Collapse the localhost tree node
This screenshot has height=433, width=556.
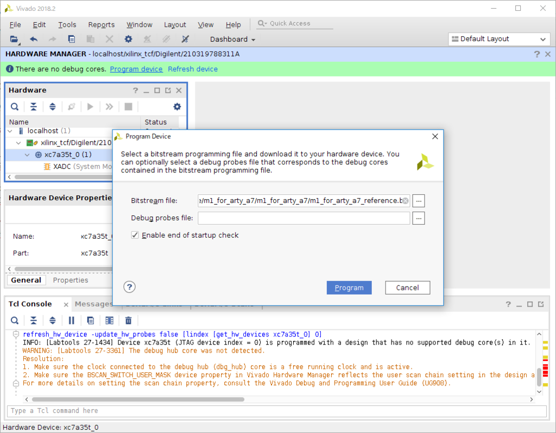pos(10,131)
